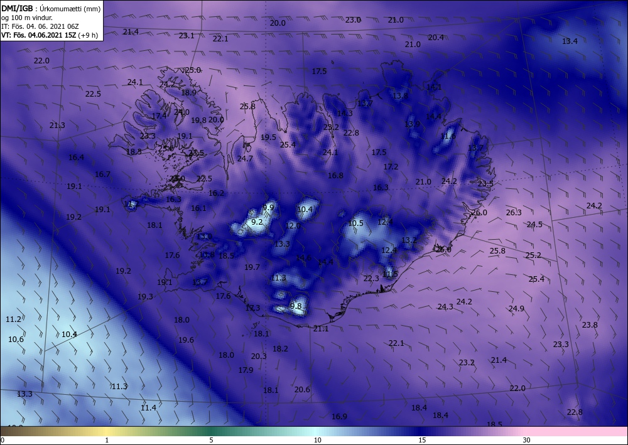Click the value 17.3 on the map
The height and width of the screenshot is (445, 628).
coord(252,308)
